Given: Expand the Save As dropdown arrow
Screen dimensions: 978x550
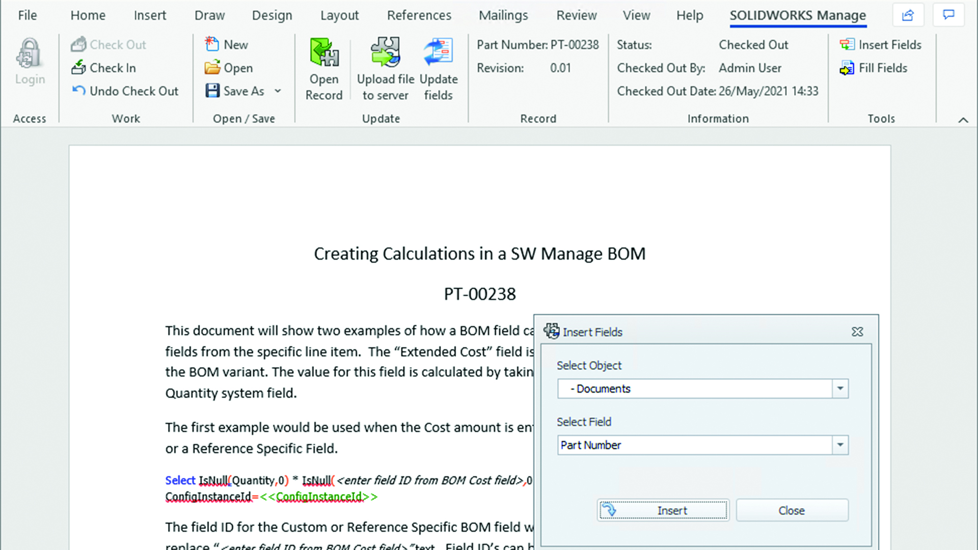Looking at the screenshot, I should 278,91.
